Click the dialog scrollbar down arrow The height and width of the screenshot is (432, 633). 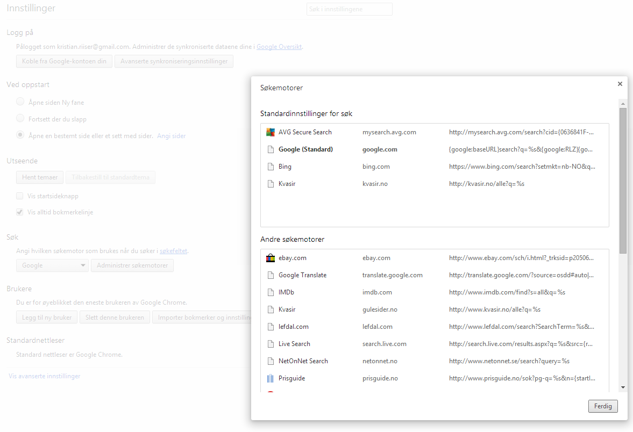(623, 387)
